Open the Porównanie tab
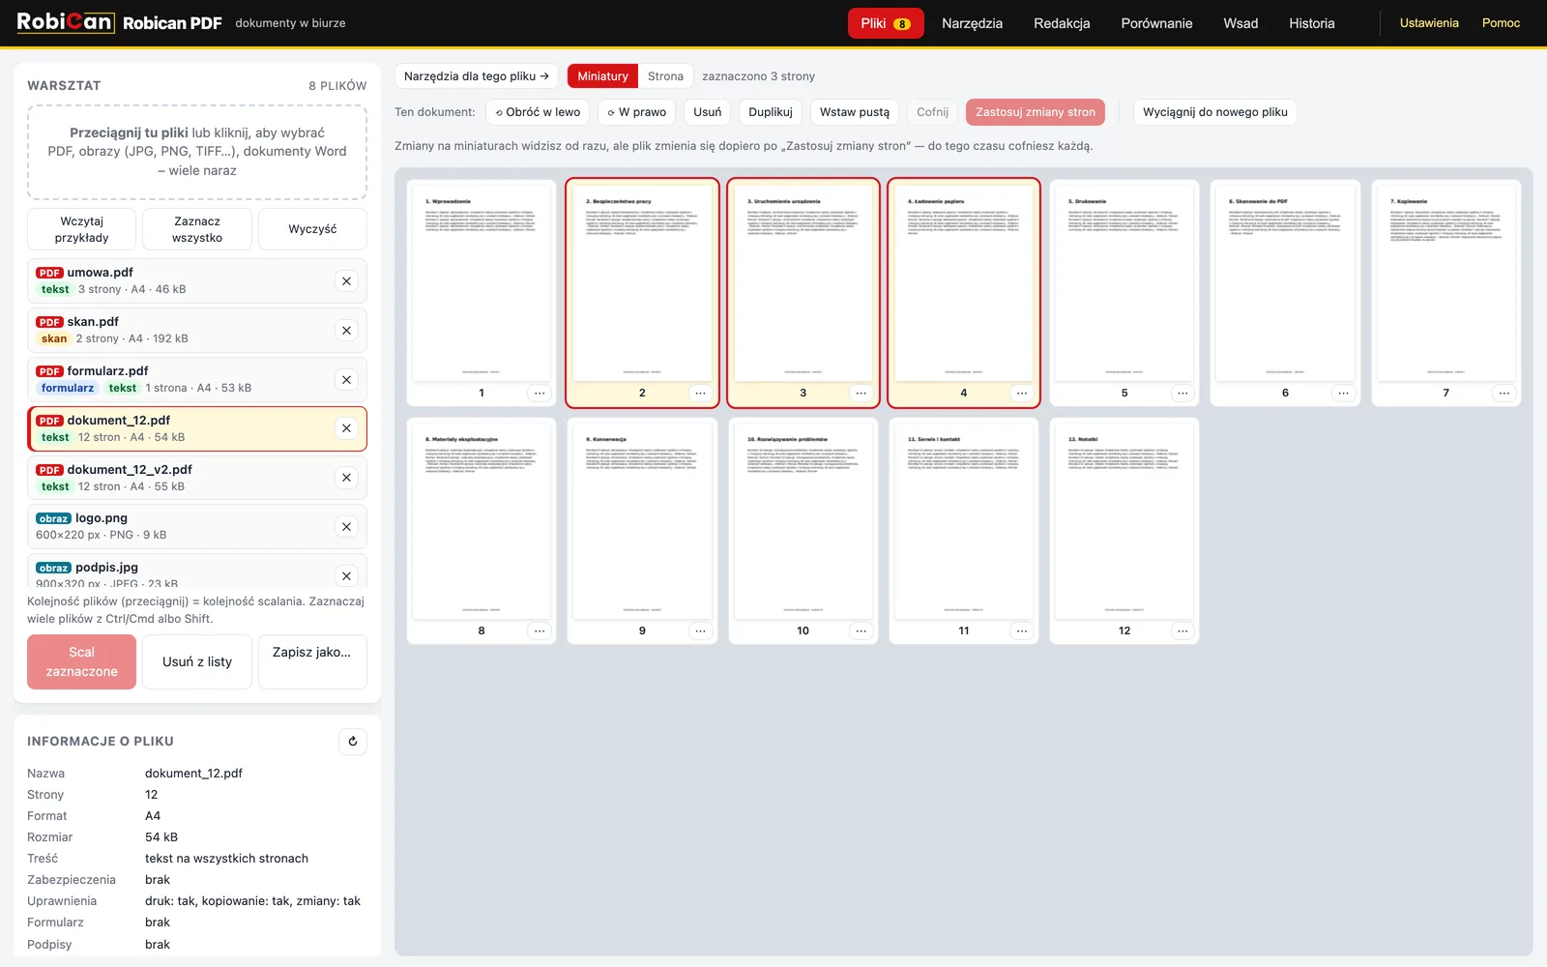Viewport: 1547px width, 967px height. point(1156,23)
